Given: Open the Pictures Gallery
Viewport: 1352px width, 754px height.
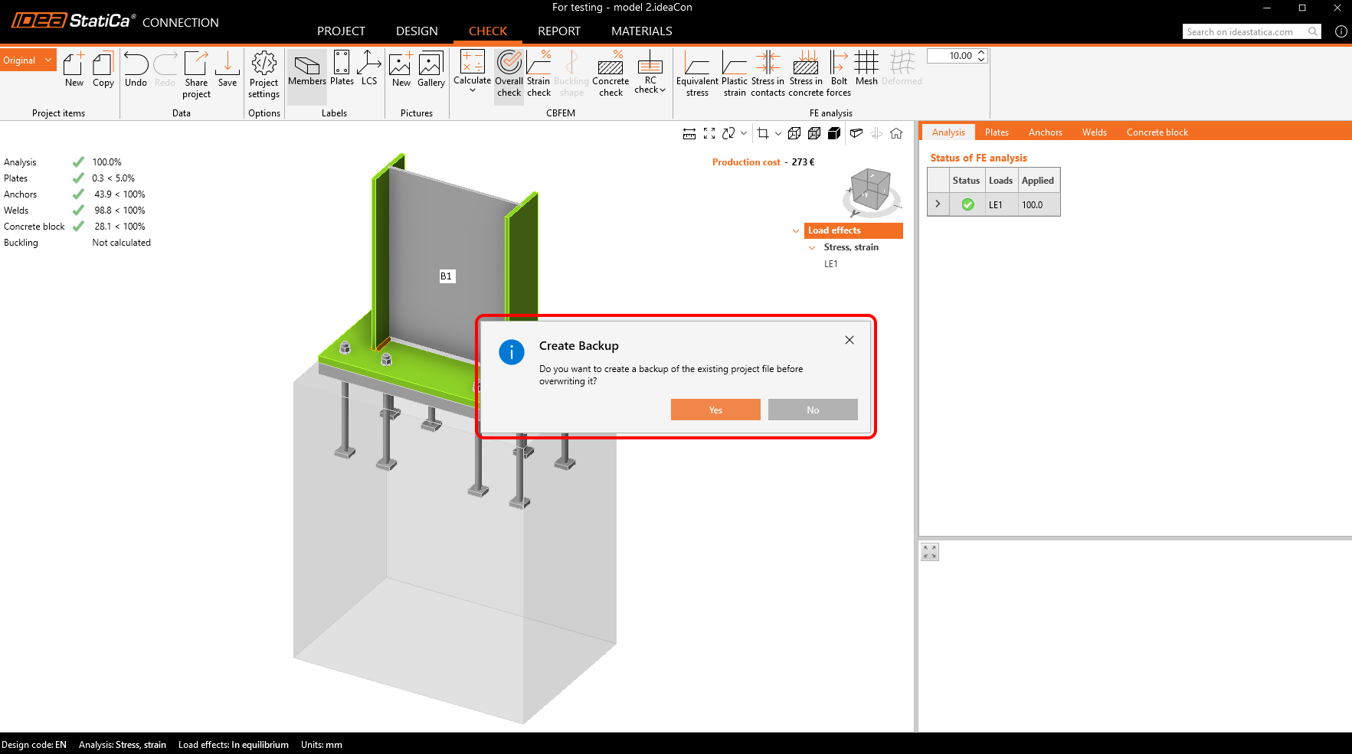Looking at the screenshot, I should (x=430, y=69).
